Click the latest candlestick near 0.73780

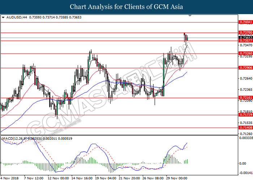(x=187, y=38)
